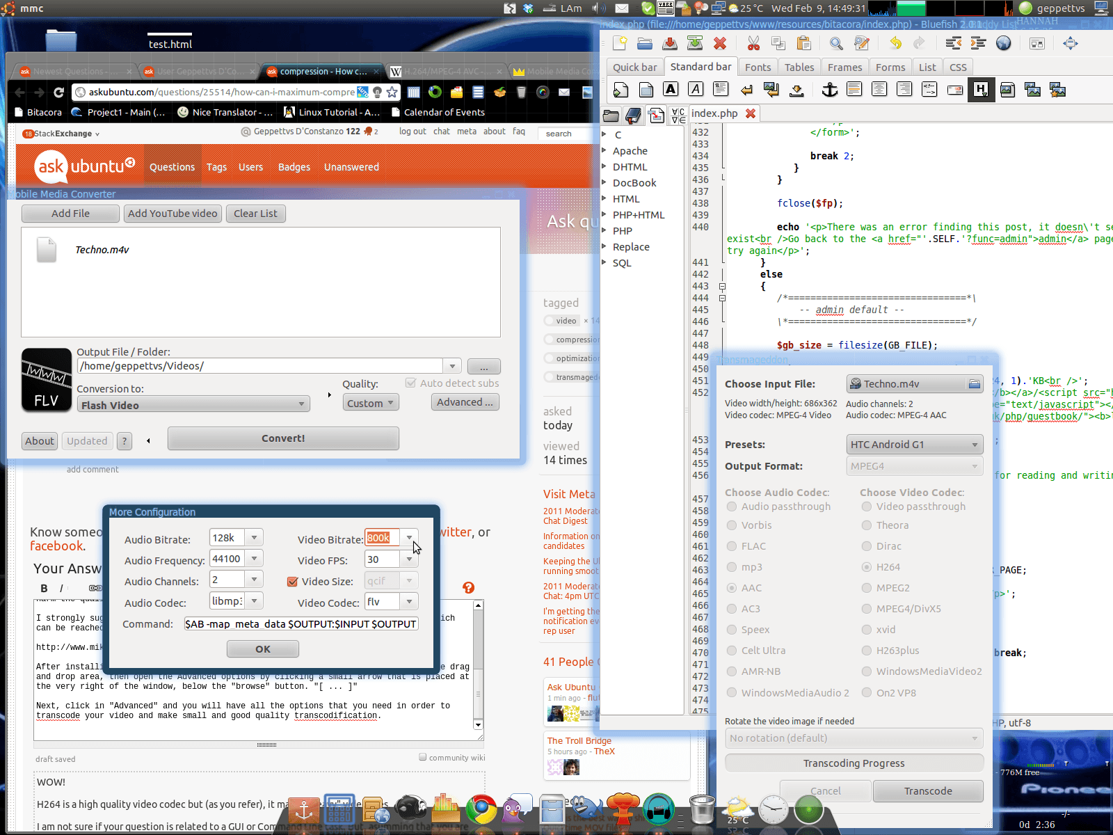Toggle Video Size checkbox in More Configuration
This screenshot has width=1113, height=835.
[x=292, y=582]
